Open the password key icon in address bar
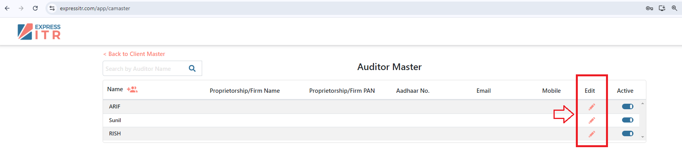This screenshot has width=682, height=164. pos(649,8)
